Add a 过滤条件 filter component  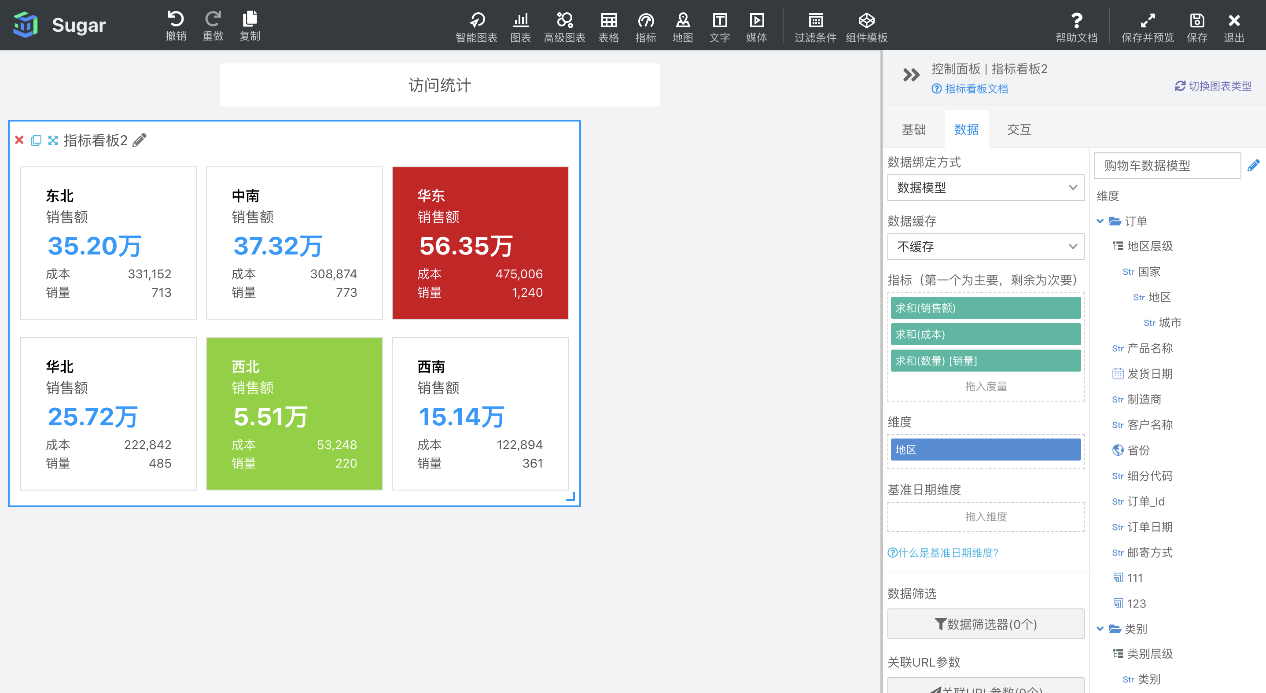[815, 28]
